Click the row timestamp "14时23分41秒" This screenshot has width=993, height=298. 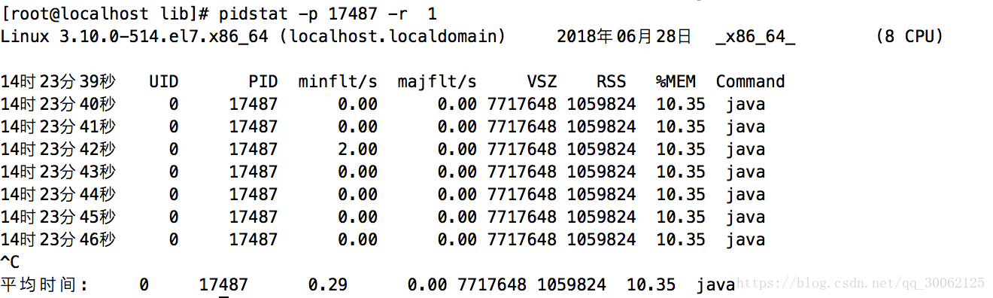click(x=58, y=126)
